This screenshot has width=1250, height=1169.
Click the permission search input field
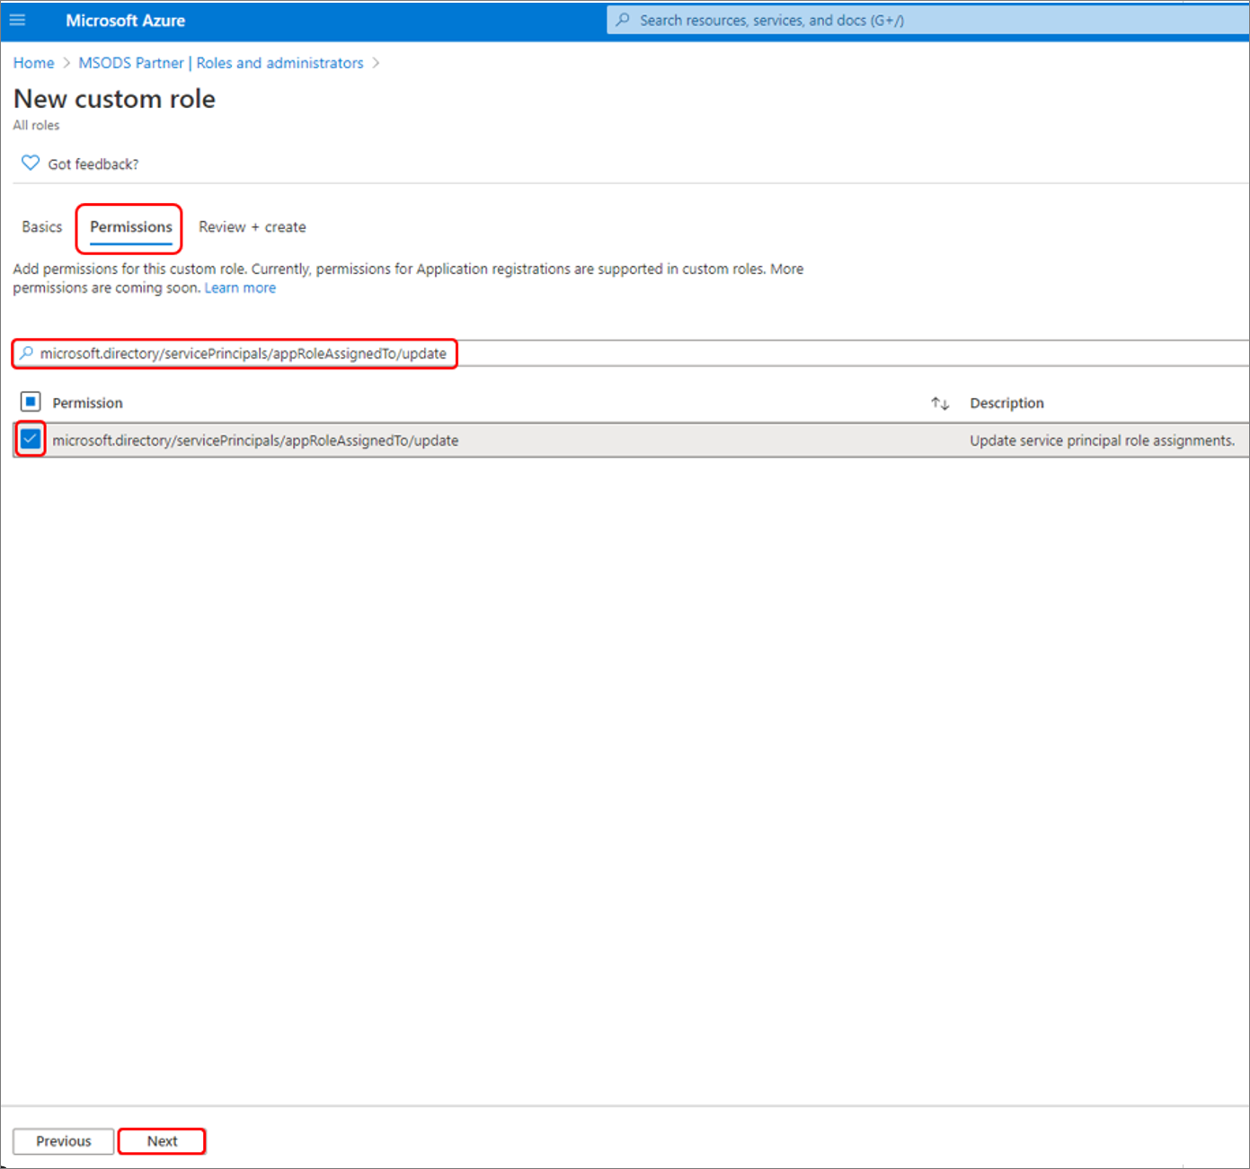pyautogui.click(x=631, y=353)
